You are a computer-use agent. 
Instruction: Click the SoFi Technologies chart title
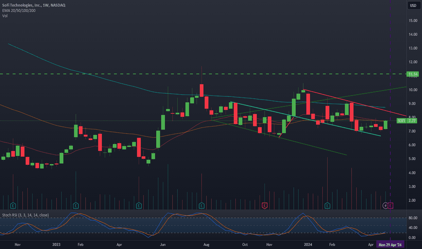34,5
